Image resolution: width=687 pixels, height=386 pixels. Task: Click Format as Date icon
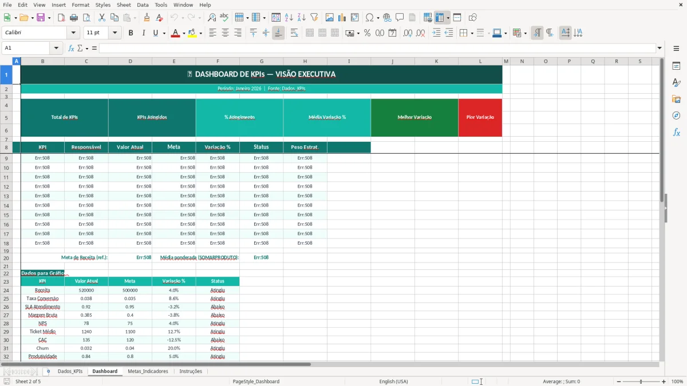point(392,33)
